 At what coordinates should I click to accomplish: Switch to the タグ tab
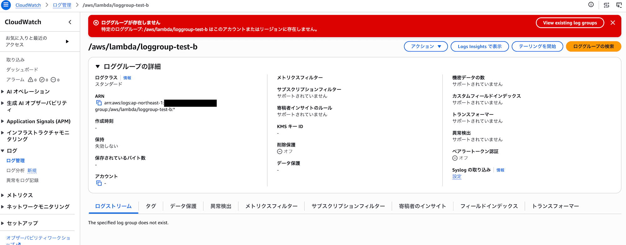pos(151,206)
